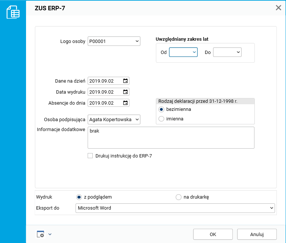
Task: Open calendar for Absencje do dnia
Action: tap(125, 103)
